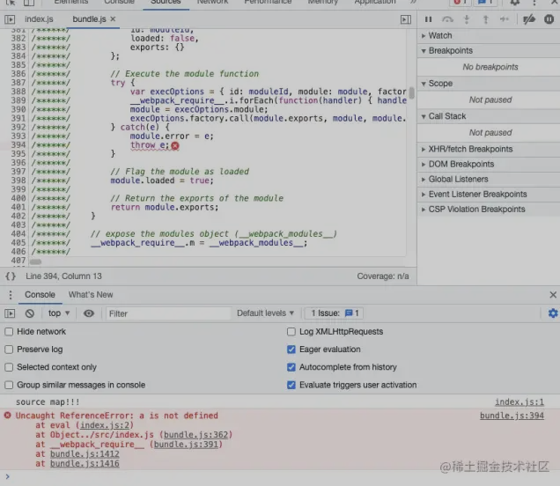Click the Step out of function icon
The image size is (560, 486).
point(485,19)
